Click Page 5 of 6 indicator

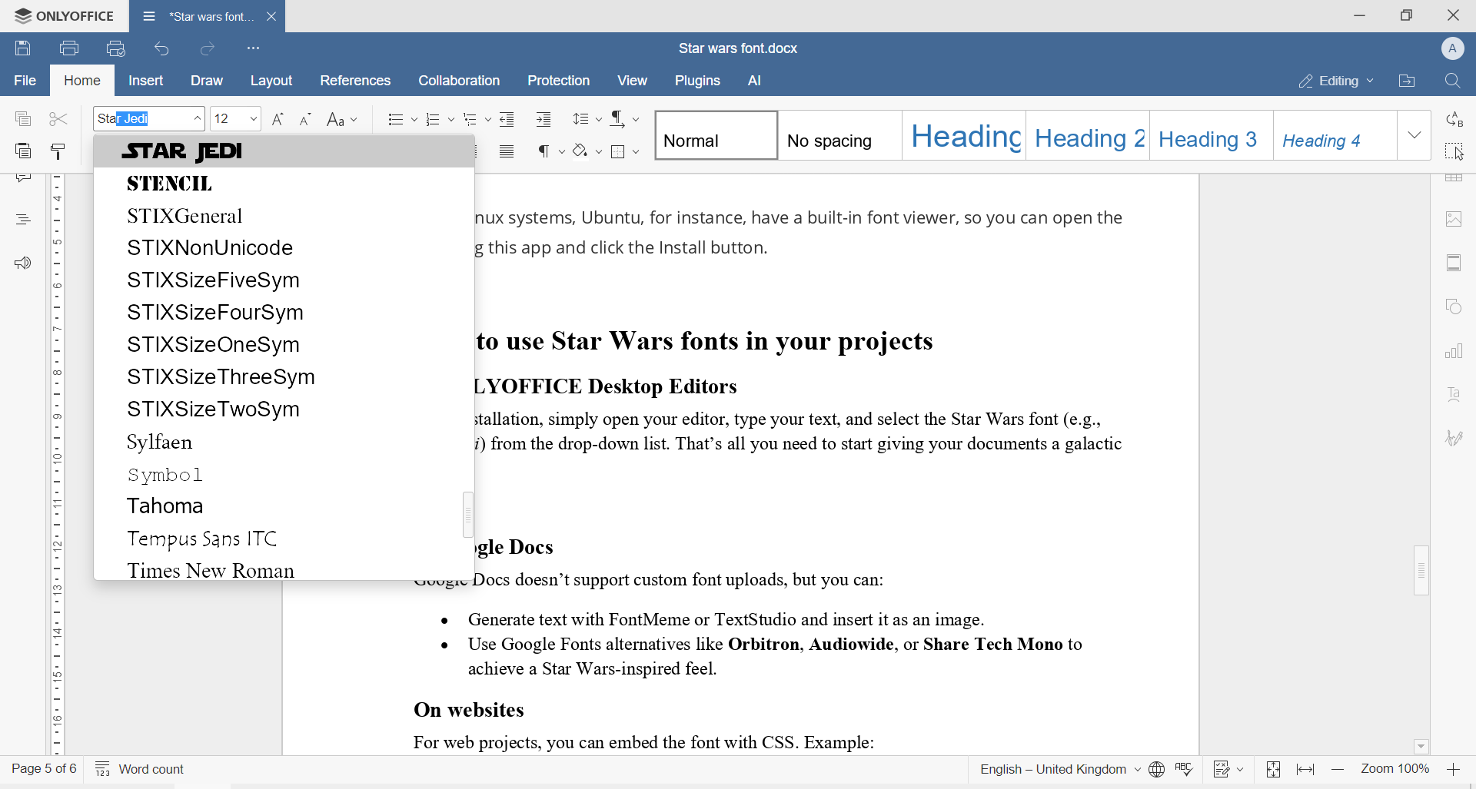click(x=44, y=769)
